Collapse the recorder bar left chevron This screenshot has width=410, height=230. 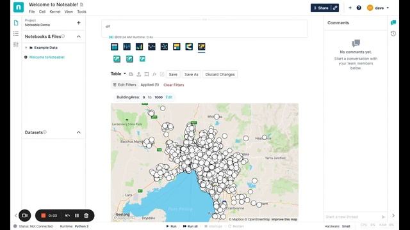click(15, 216)
